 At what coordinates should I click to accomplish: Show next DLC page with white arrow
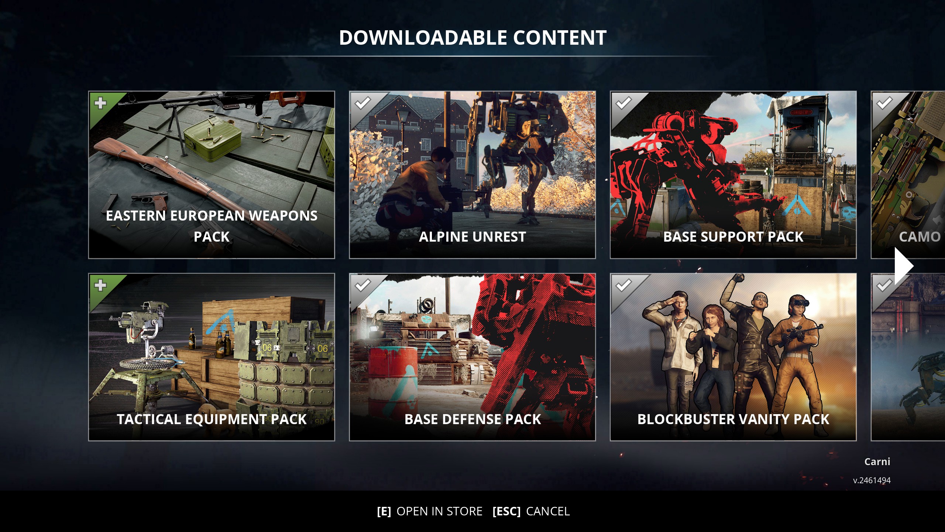[904, 266]
